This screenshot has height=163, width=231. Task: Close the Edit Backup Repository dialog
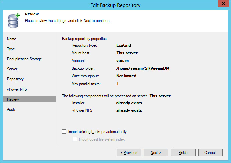pyautogui.click(x=223, y=4)
